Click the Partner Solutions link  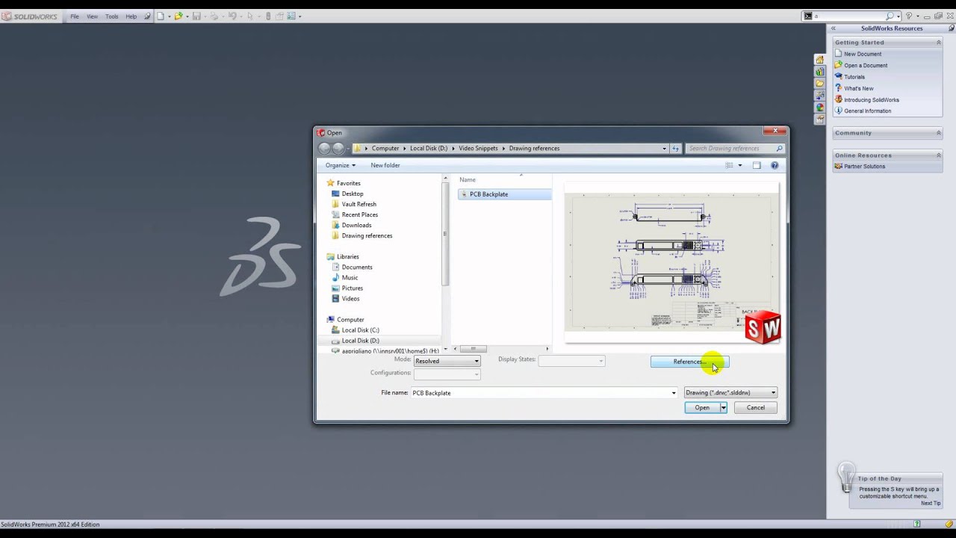coord(865,167)
